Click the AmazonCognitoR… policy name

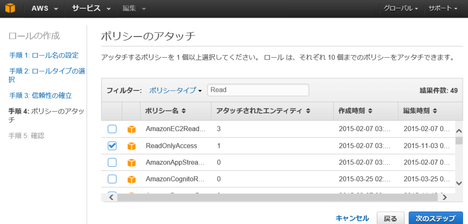tap(175, 179)
